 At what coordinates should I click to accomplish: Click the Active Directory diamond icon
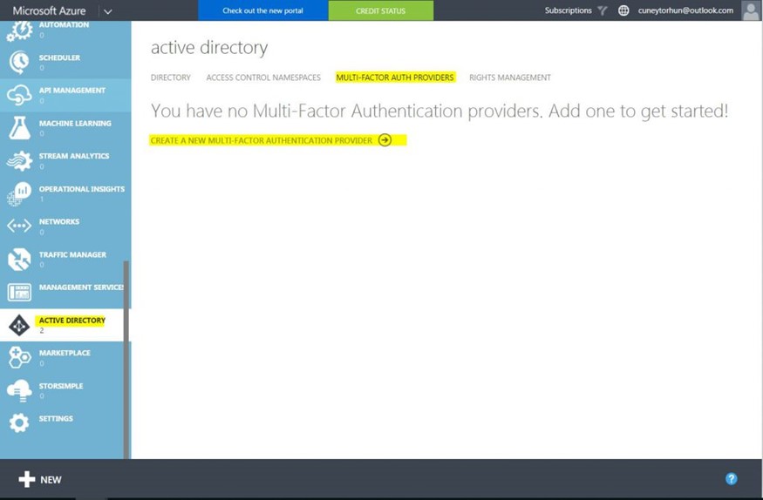[19, 325]
